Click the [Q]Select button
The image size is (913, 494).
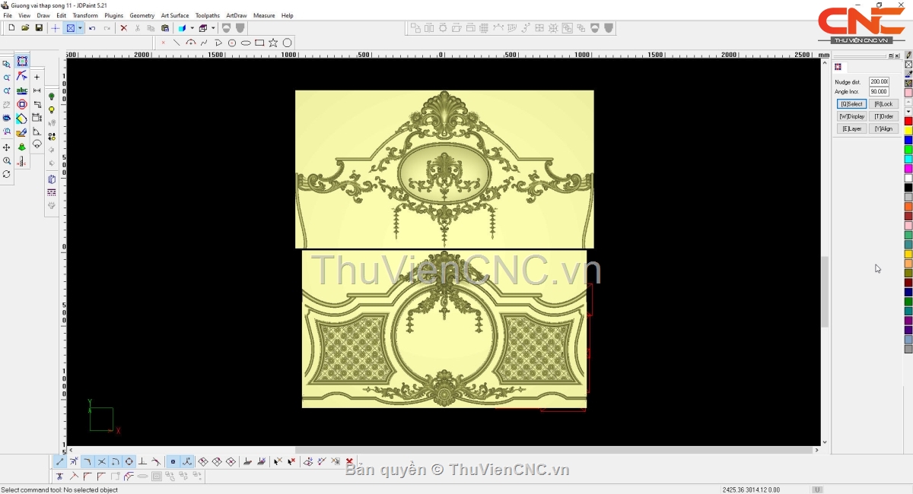coord(851,104)
